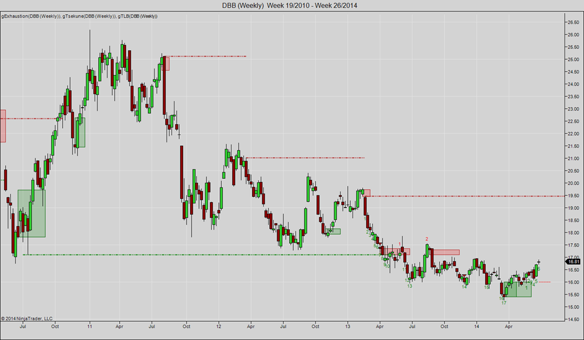Image resolution: width=584 pixels, height=340 pixels.
Task: Click the 18.50 price axis label
Action: (x=573, y=220)
